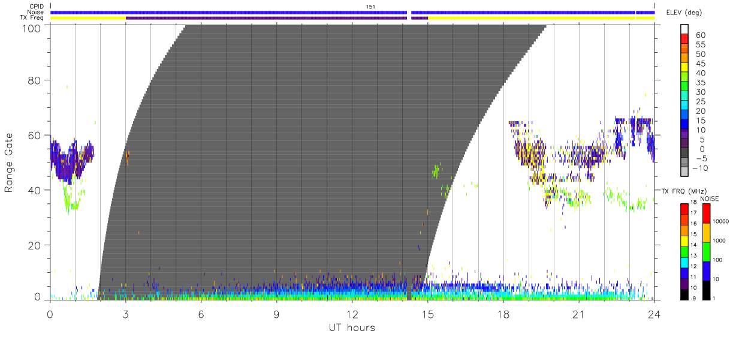
Task: Click the 15 tick label on the UT hours axis
Action: tap(428, 314)
